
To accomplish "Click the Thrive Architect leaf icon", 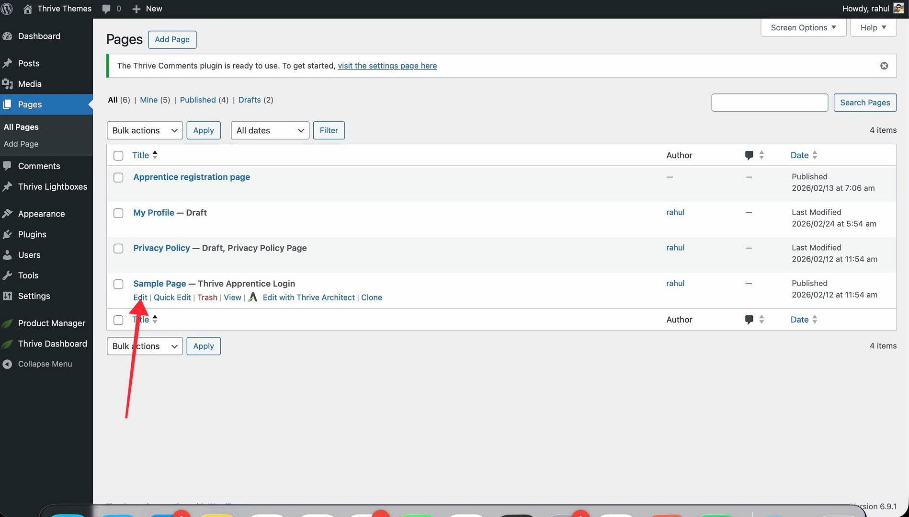I will tap(253, 297).
